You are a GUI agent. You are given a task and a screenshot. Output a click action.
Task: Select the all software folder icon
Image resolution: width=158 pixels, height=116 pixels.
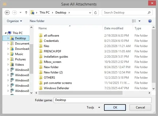coord(41,36)
